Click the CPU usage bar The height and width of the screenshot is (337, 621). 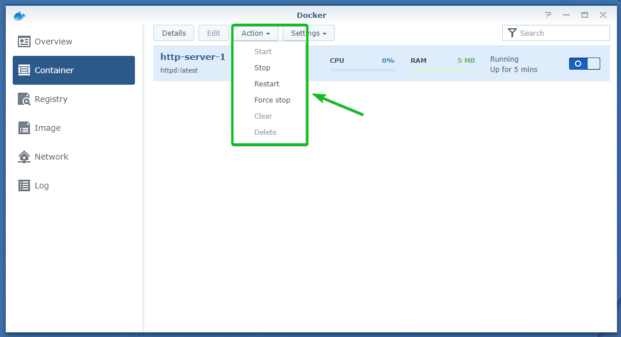[362, 70]
